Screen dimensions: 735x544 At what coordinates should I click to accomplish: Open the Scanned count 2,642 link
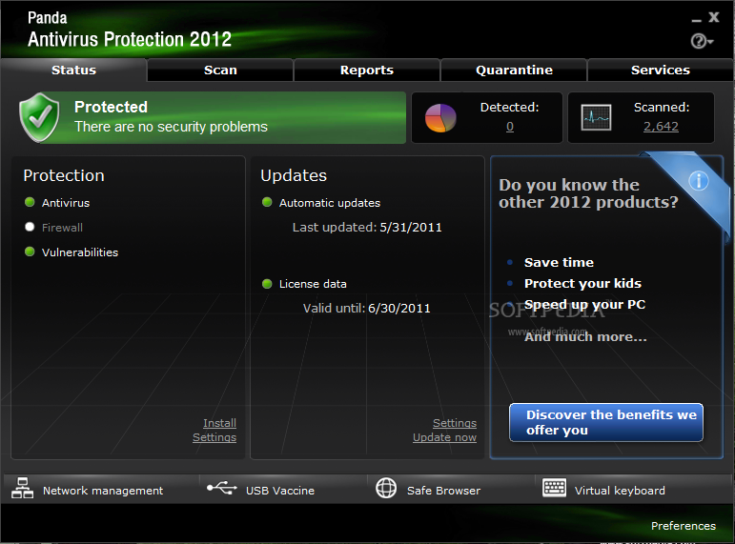pyautogui.click(x=661, y=127)
